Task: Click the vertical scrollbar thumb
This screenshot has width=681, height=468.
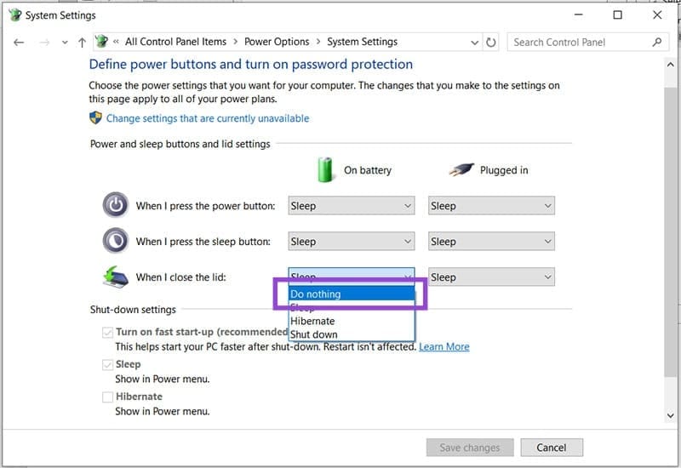Action: pos(670,231)
